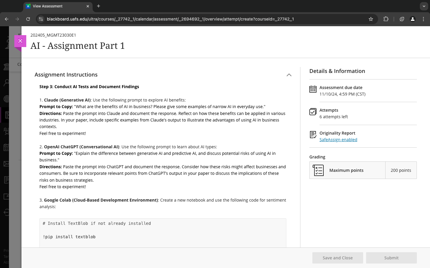Screen dimensions: 430x268
Task: Go back to the previous page
Action: click(7, 19)
